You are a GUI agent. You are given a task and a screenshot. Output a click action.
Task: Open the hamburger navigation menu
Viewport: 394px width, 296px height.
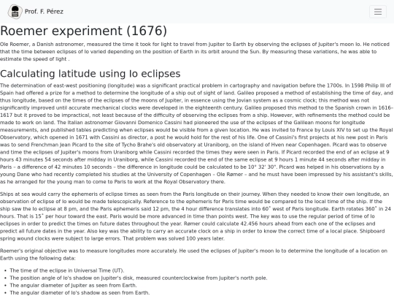(378, 12)
